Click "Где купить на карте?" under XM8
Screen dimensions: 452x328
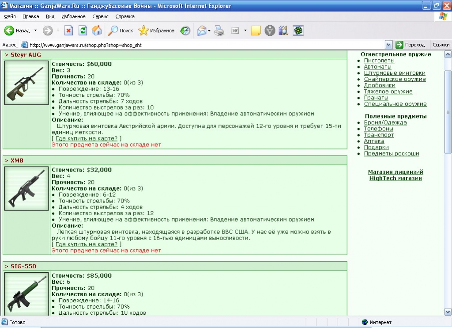point(87,244)
